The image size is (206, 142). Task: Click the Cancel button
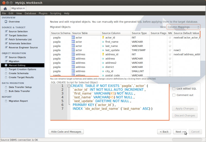click(195, 132)
